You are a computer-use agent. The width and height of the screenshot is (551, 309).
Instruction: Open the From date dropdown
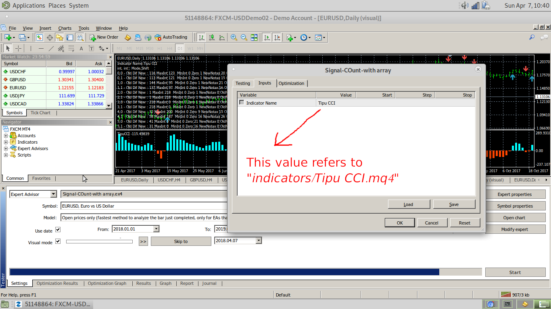(157, 229)
